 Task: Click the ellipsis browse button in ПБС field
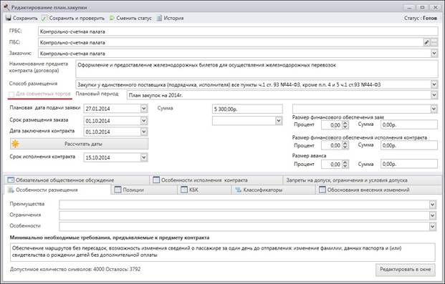(x=434, y=42)
